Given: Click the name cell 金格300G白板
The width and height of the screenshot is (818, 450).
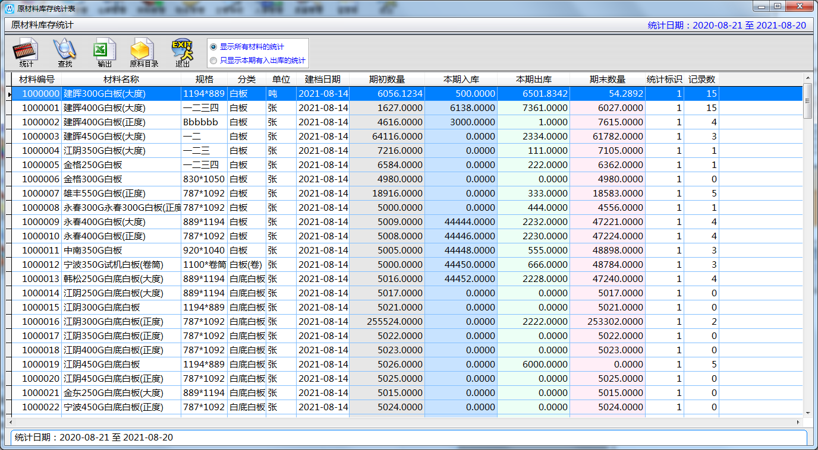Looking at the screenshot, I should [x=121, y=179].
